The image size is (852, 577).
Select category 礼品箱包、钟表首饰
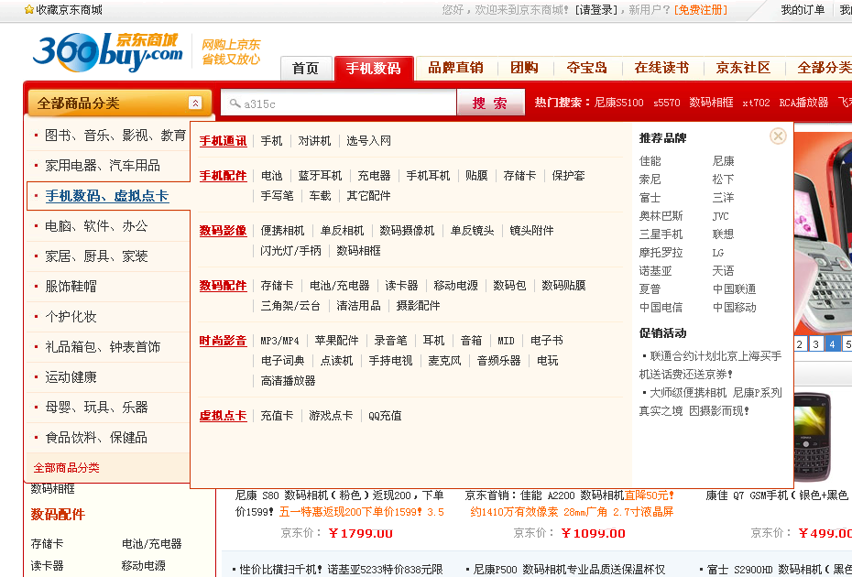click(103, 346)
